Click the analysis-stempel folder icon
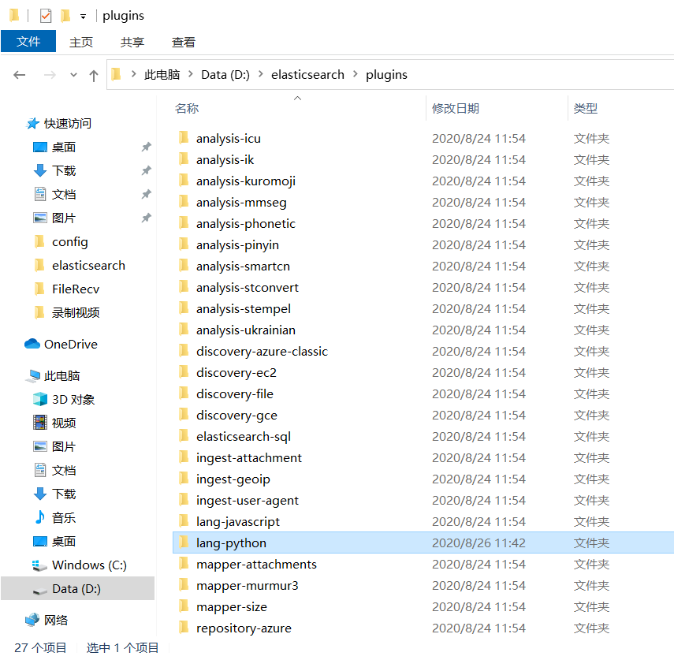674x660 pixels. [184, 308]
